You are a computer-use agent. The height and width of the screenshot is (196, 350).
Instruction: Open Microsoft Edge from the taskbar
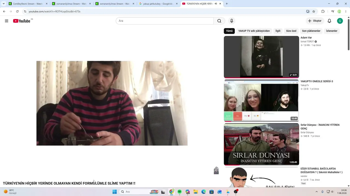(x=203, y=192)
